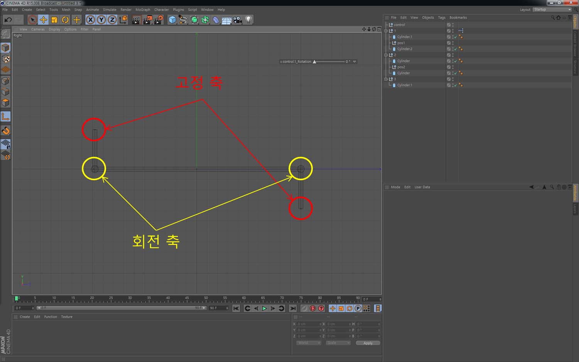Go to start of animation
Viewport: 579px width, 362px height.
pyautogui.click(x=236, y=308)
